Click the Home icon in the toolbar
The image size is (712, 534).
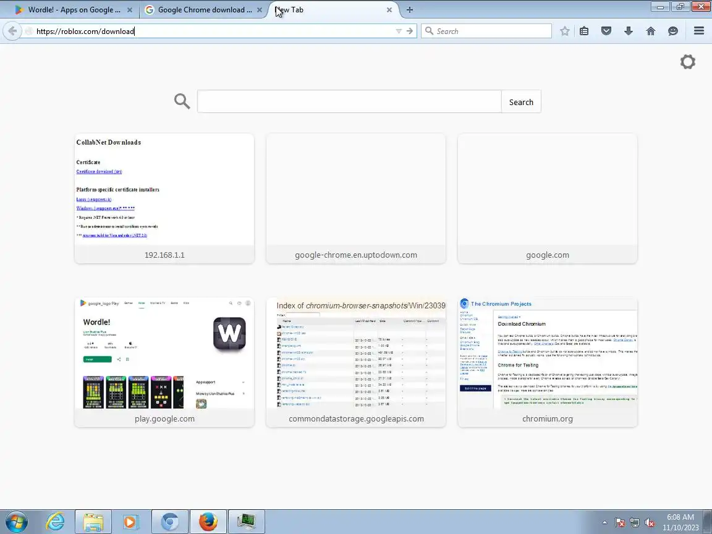(x=651, y=31)
